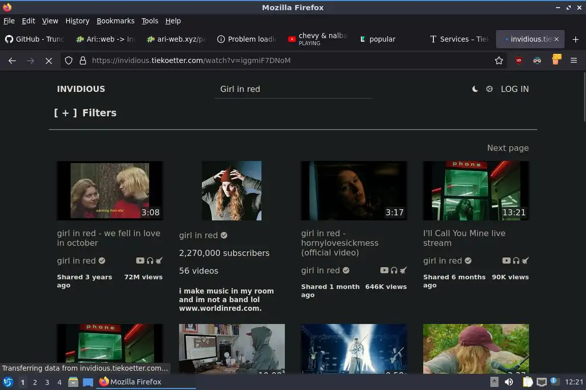Open the concert stage lights thumbnail

[x=354, y=348]
